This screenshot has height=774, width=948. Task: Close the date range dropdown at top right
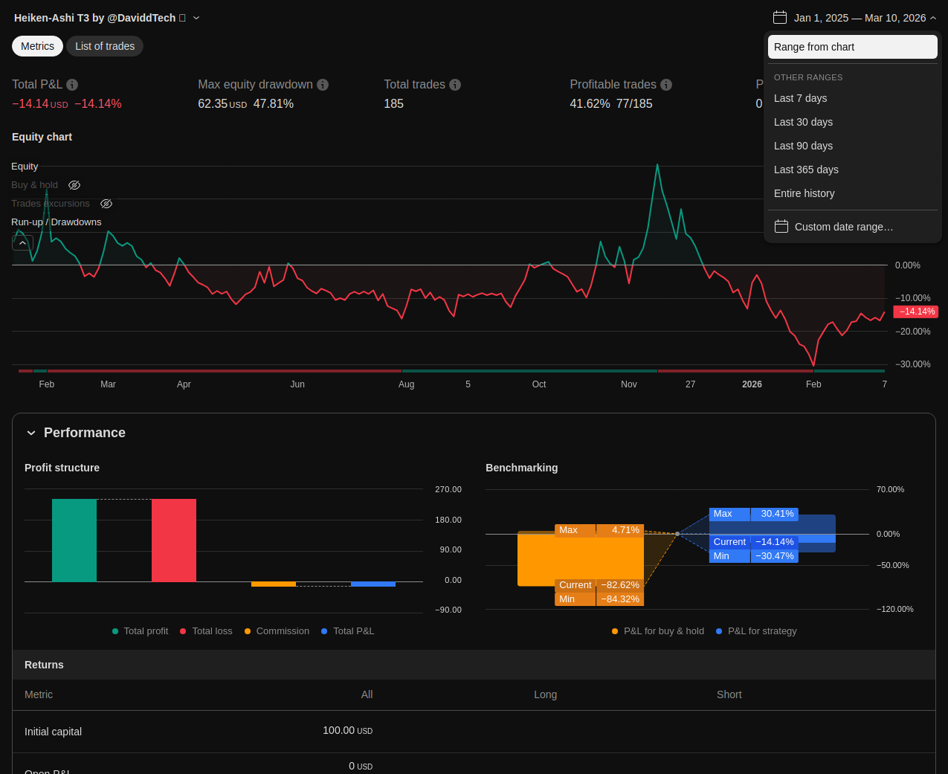(933, 18)
